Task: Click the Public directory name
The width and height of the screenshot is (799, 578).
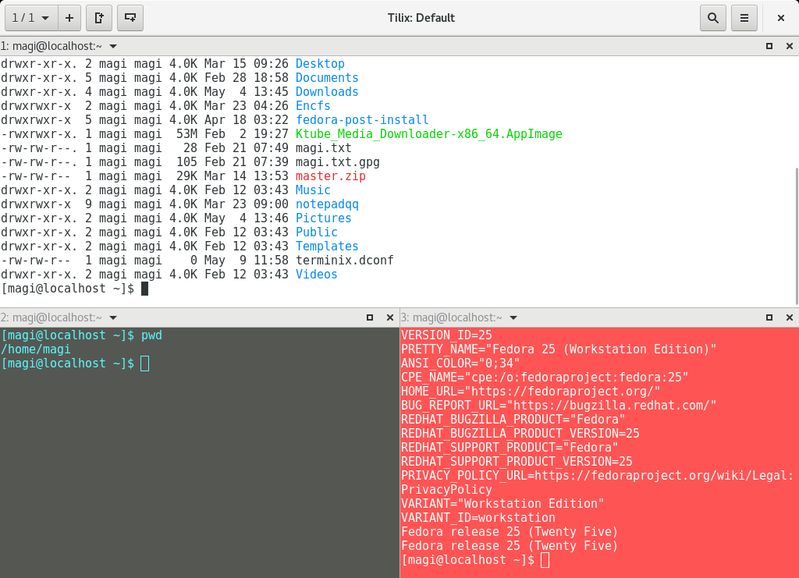Action: pos(317,232)
